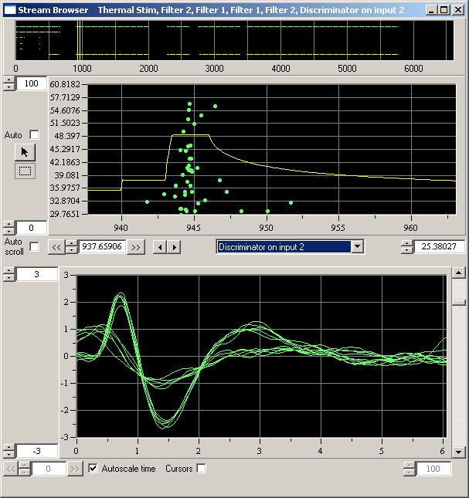Enable the Cursors checkbox
This screenshot has width=469, height=498.
pos(202,469)
